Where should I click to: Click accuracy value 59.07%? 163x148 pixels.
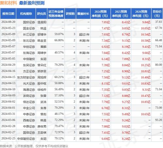(x=59, y=34)
